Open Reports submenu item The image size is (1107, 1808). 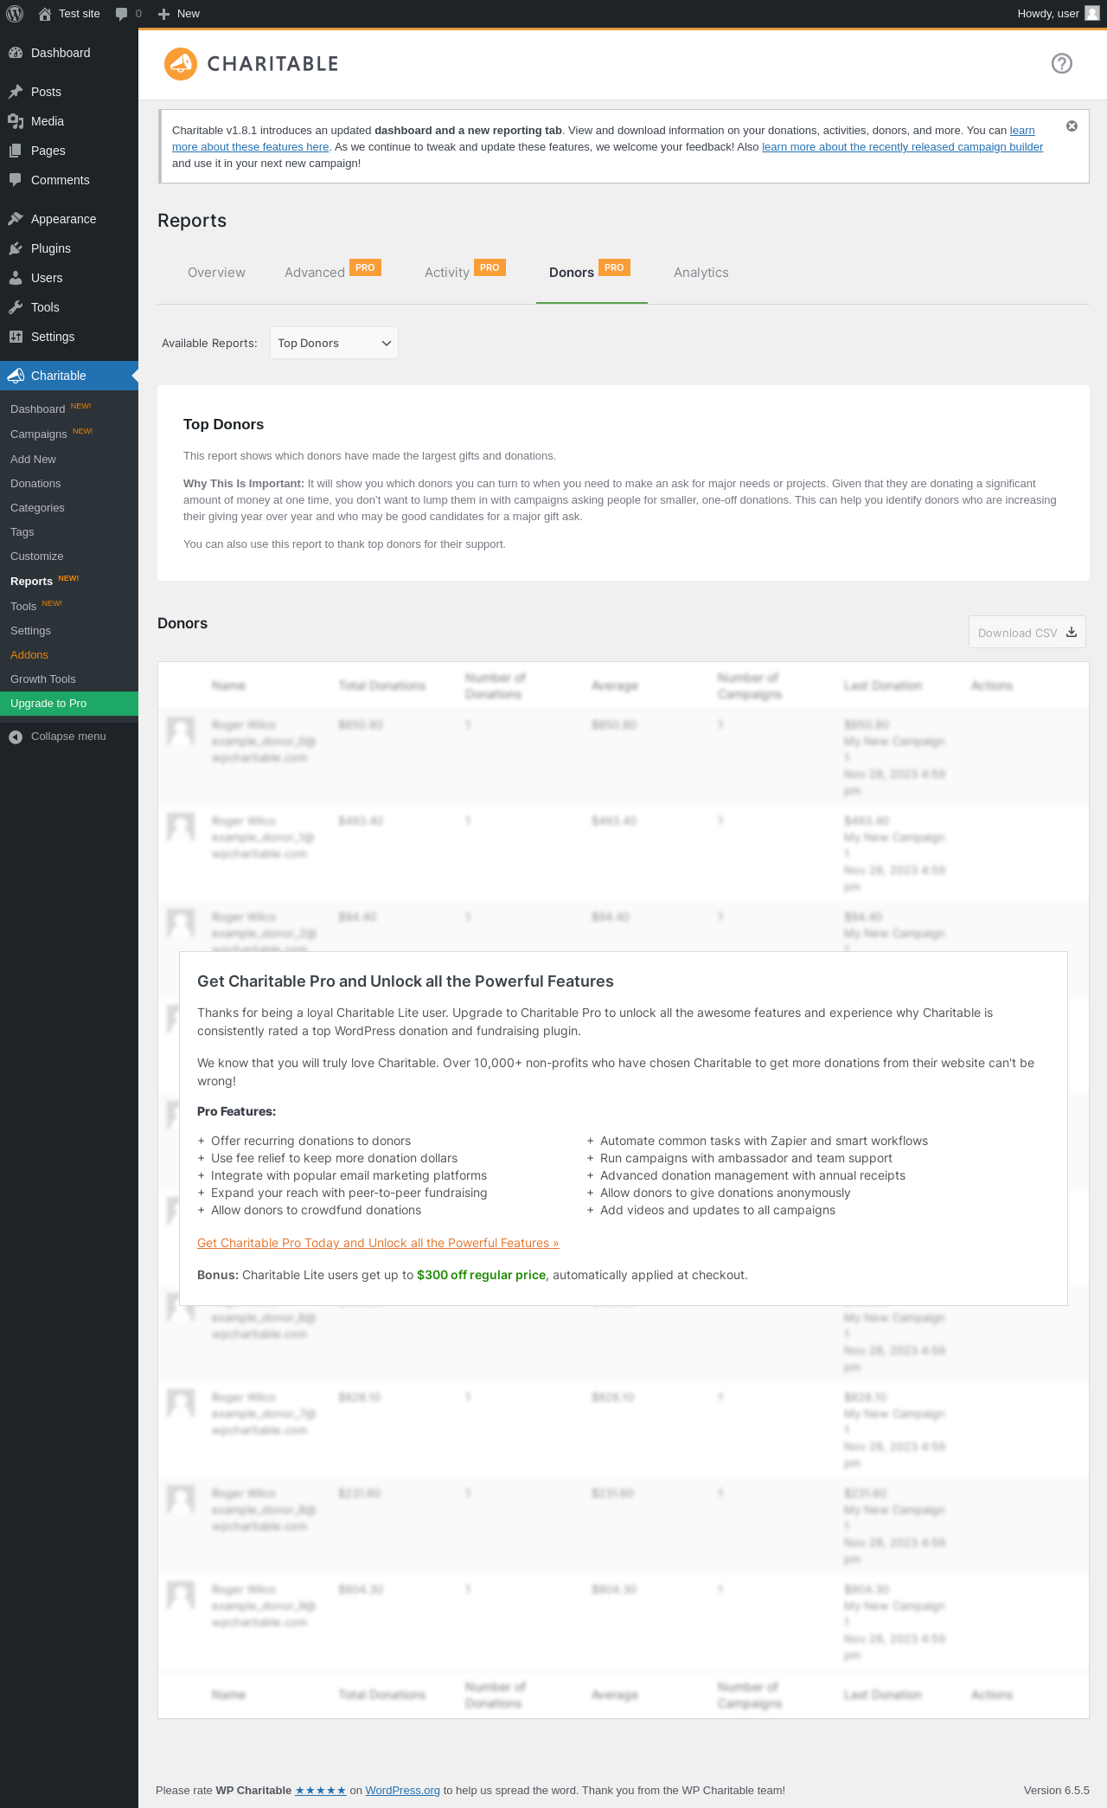69,581
